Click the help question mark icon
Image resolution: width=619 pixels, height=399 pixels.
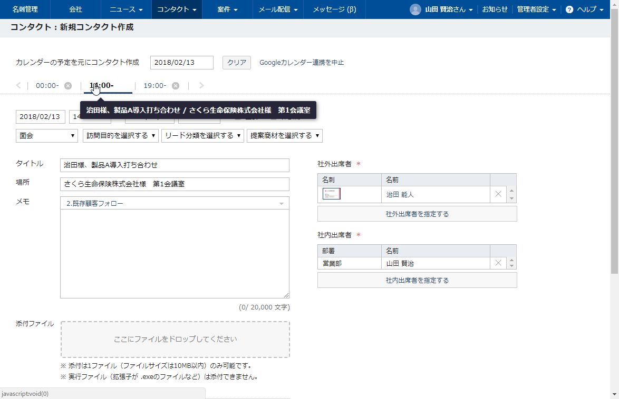click(569, 9)
